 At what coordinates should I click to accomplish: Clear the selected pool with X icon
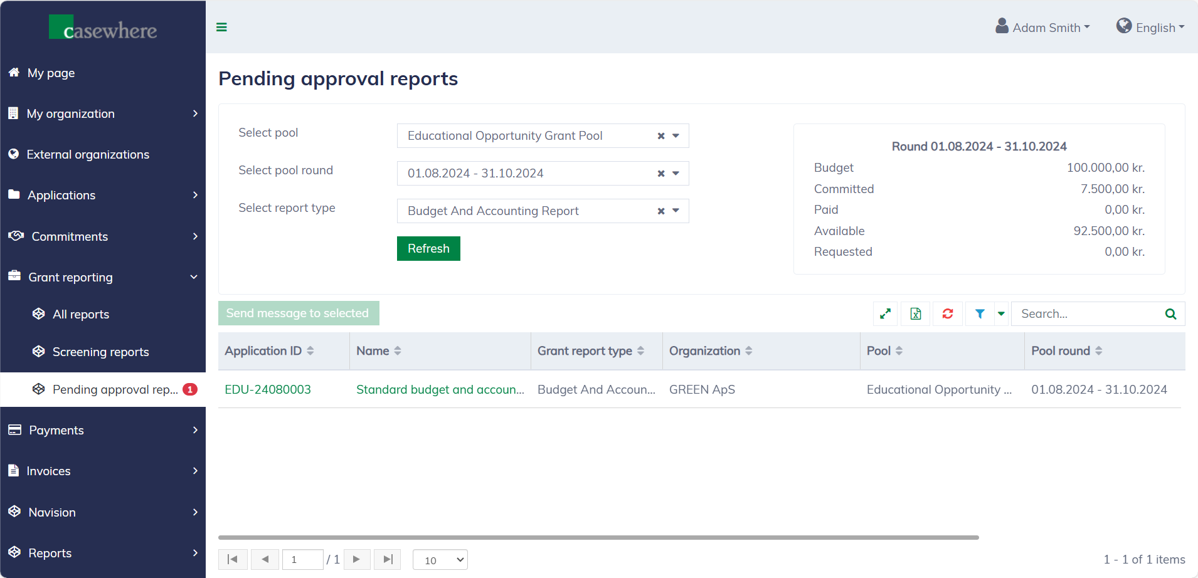660,136
